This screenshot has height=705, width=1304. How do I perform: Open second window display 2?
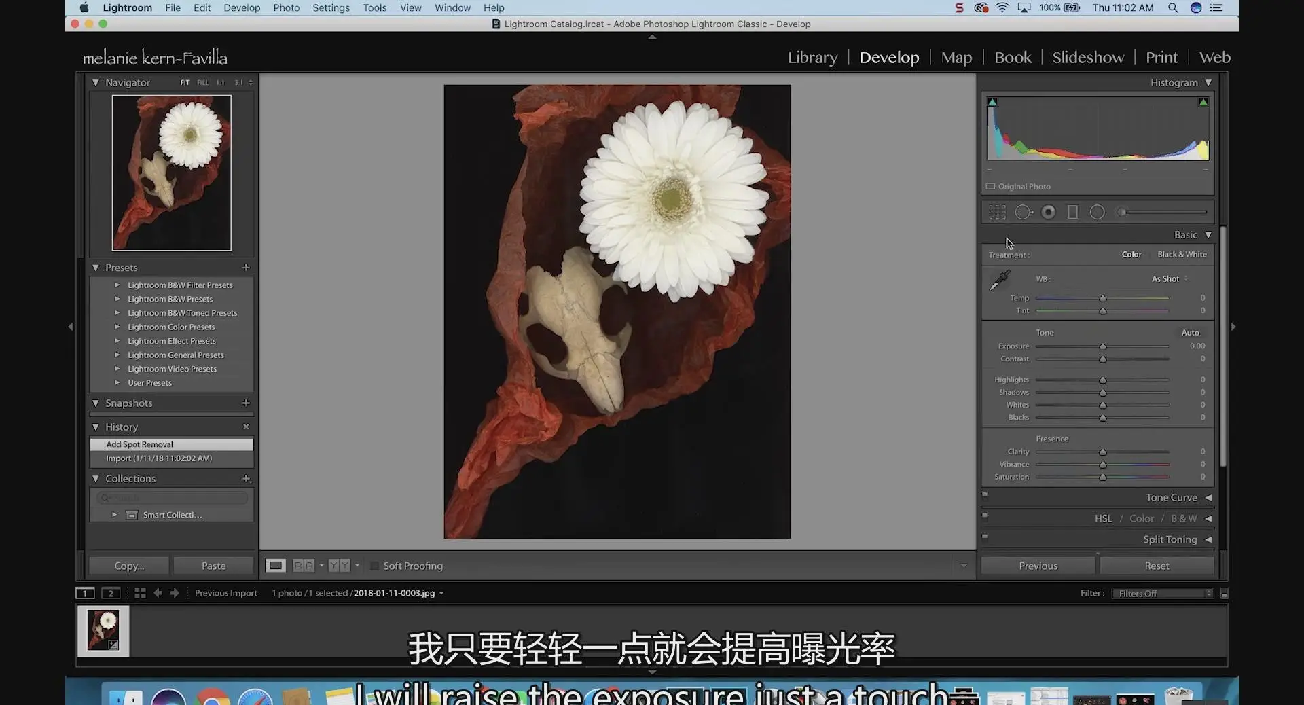pos(111,593)
